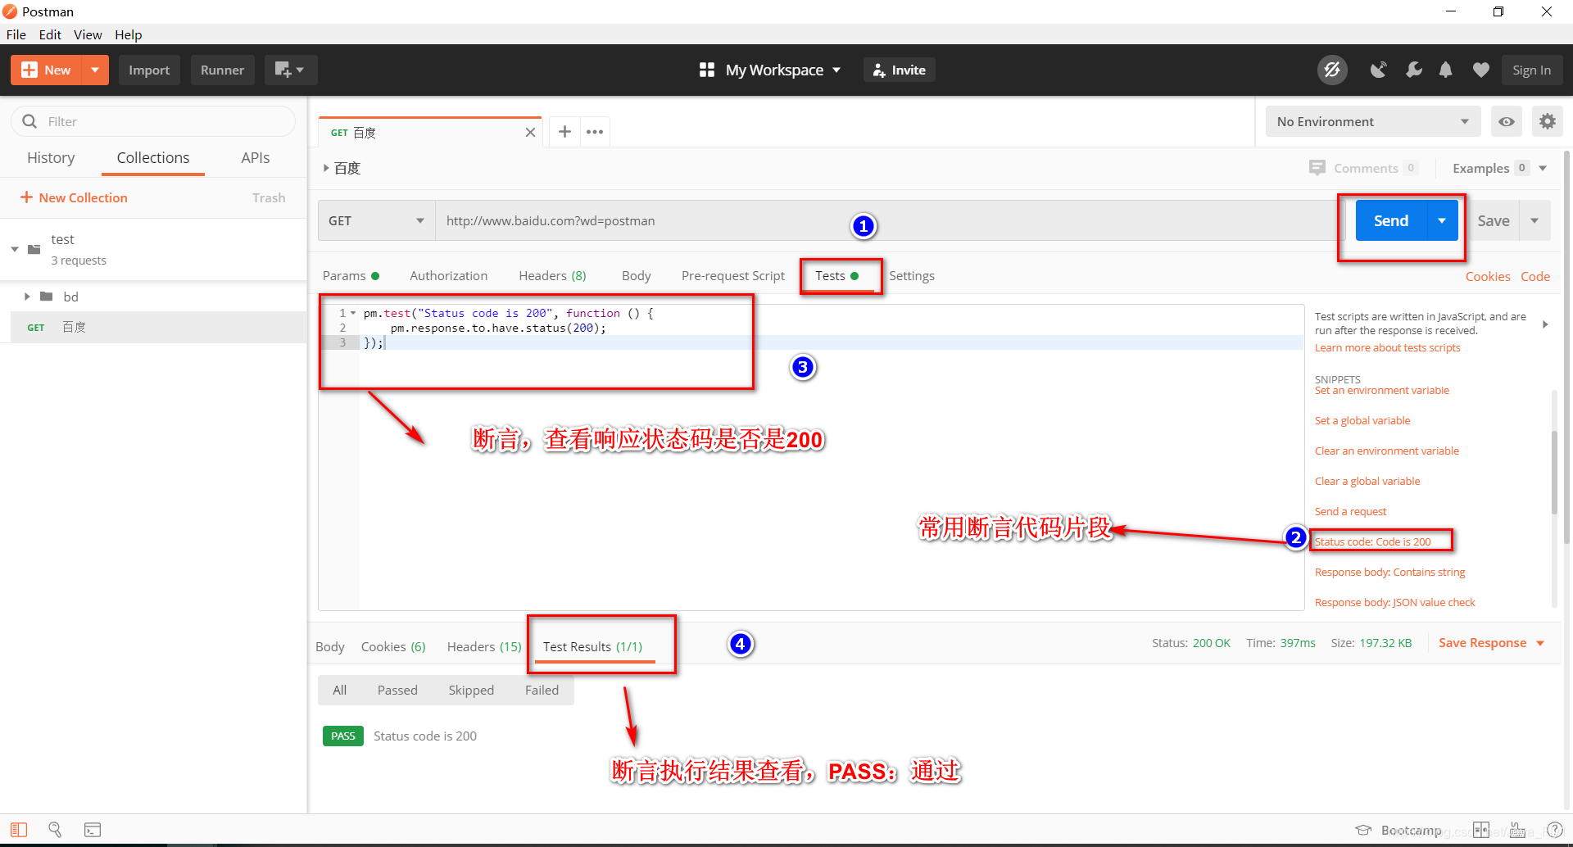Collapse code fold arrow on line 1

pos(353,313)
